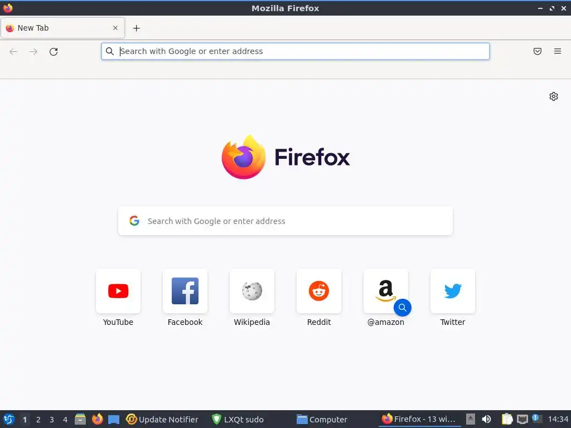Switch to virtual desktop 1
The width and height of the screenshot is (571, 428).
pos(25,420)
